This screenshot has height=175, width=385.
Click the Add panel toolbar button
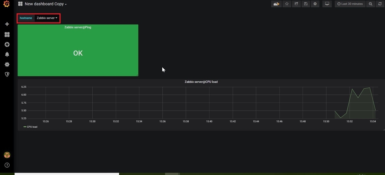(276, 4)
